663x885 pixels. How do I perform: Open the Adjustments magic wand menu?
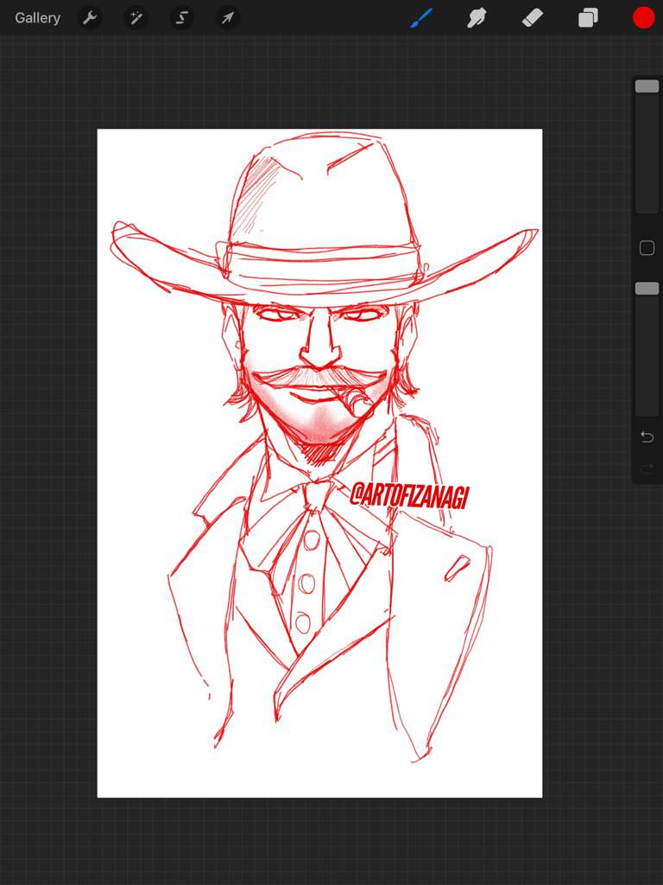coord(136,18)
